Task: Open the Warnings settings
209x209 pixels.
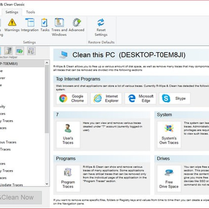Action: 12,25
